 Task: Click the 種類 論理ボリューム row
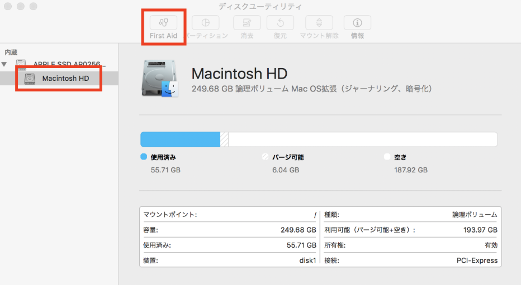pos(411,215)
